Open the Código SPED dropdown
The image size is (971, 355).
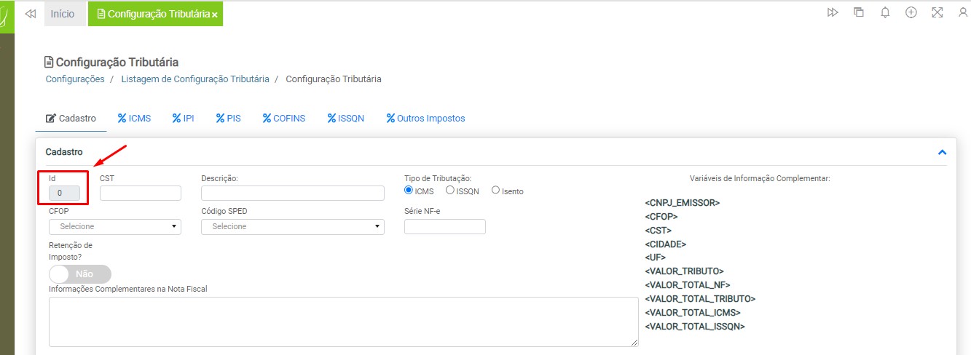click(x=292, y=226)
